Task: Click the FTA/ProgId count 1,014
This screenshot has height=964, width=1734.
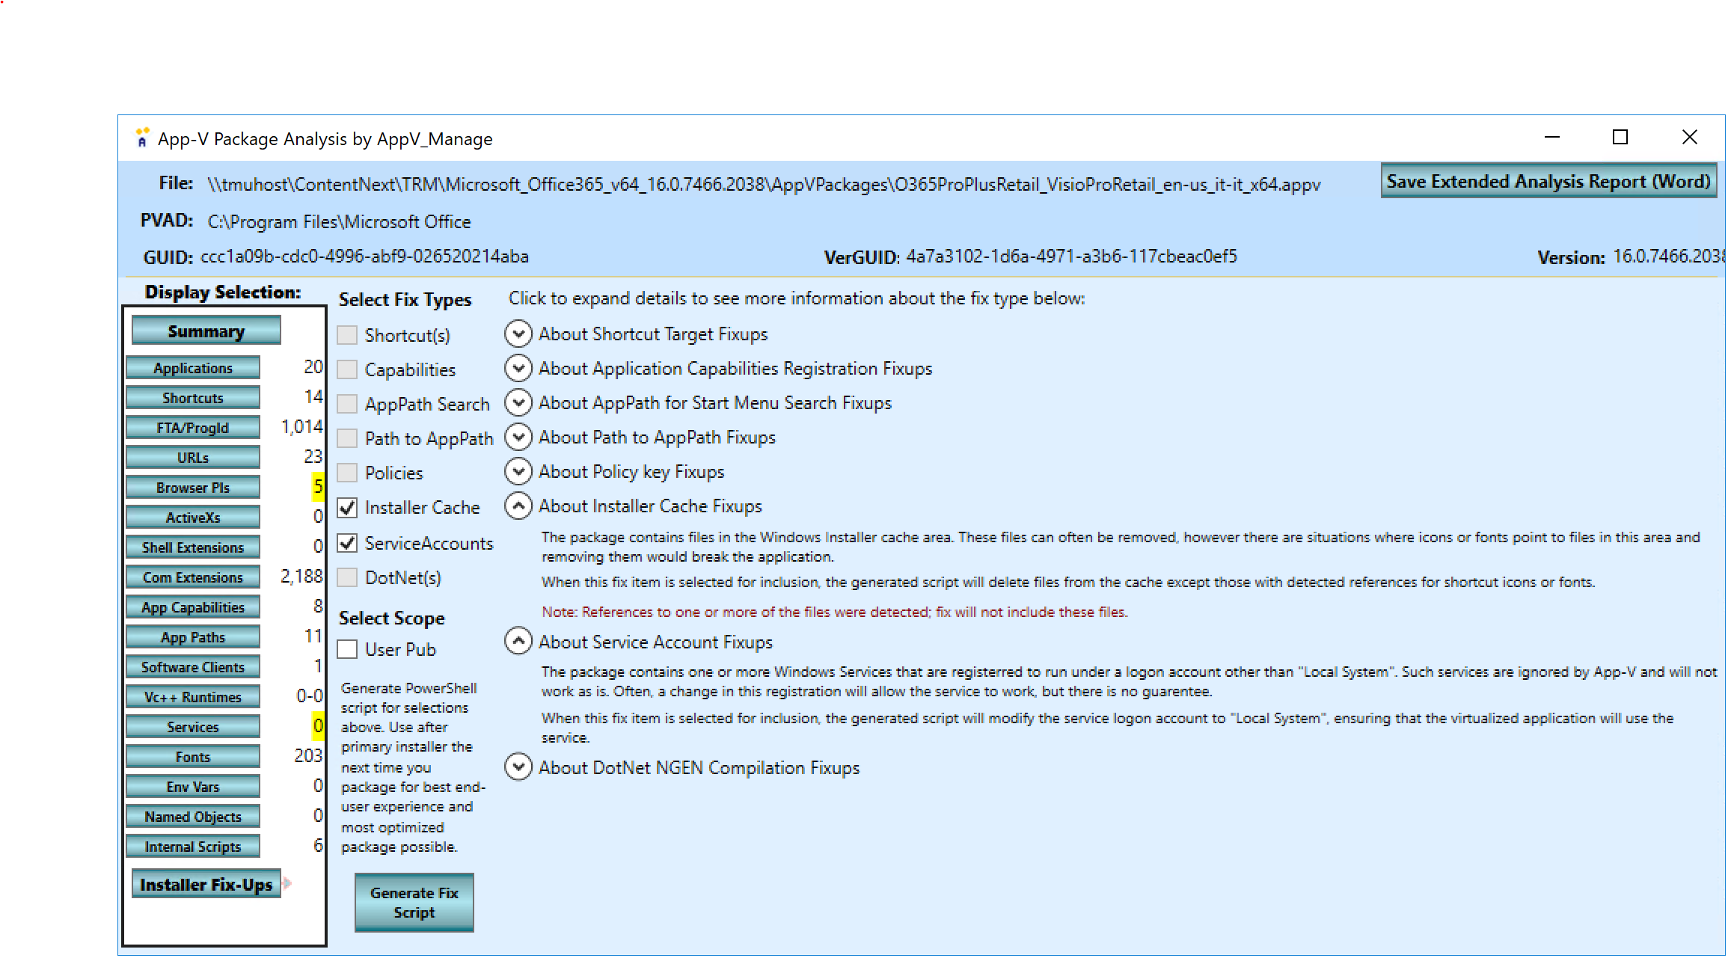Action: click(302, 426)
